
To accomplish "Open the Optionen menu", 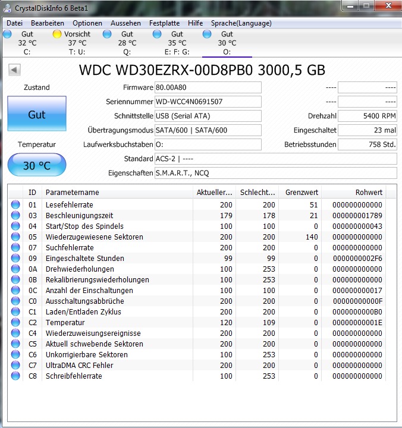I will point(87,23).
